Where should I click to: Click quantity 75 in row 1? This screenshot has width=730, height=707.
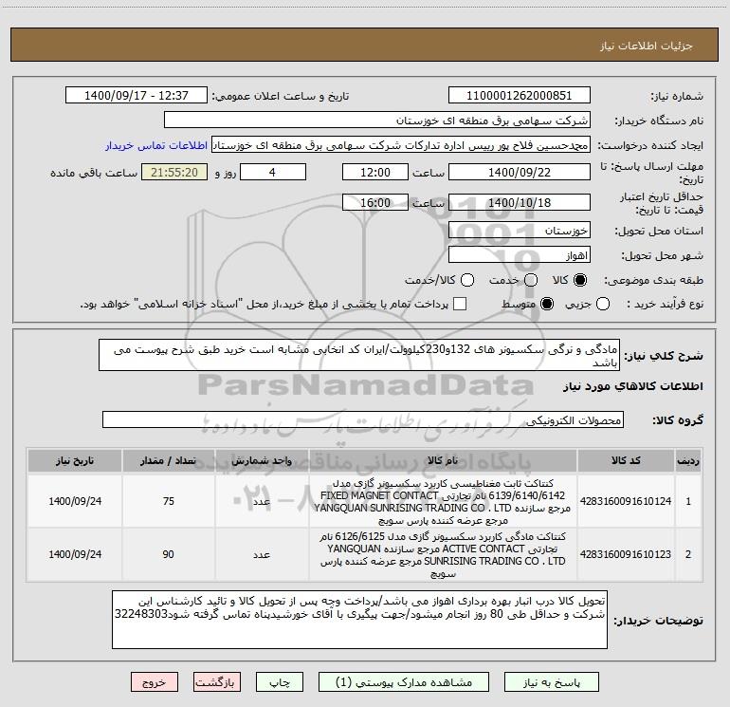tap(169, 501)
